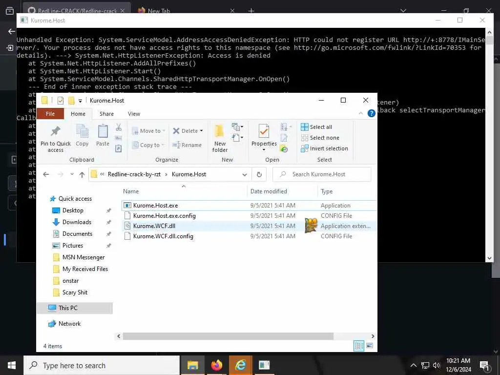
Task: Switch to the View ribbon tab
Action: pos(134,114)
